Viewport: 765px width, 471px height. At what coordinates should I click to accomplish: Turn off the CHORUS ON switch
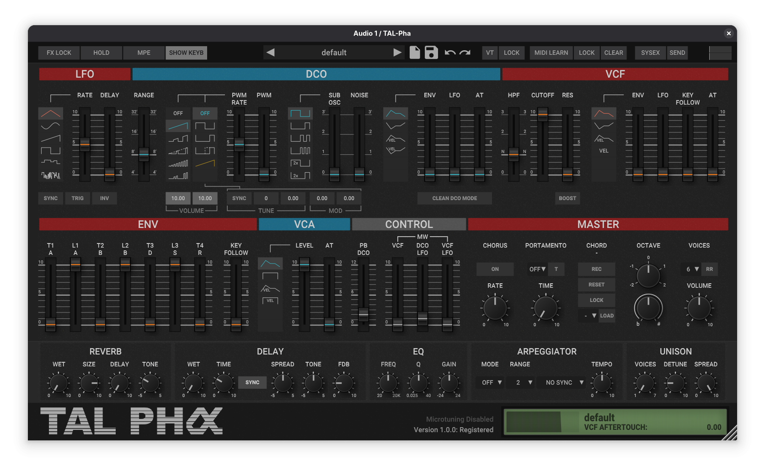[495, 269]
